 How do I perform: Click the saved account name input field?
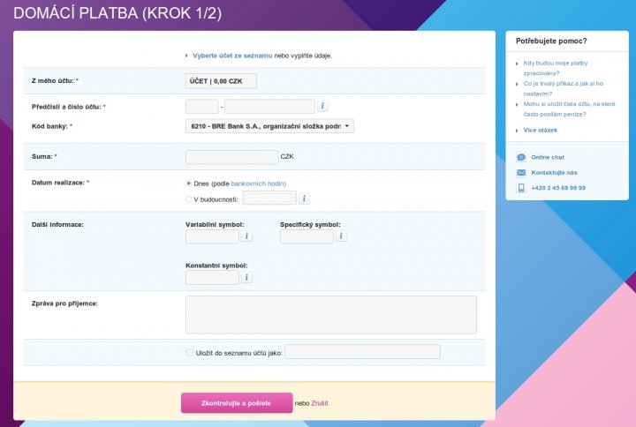pyautogui.click(x=363, y=352)
